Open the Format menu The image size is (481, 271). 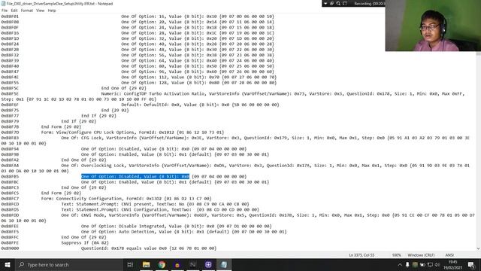coord(27,11)
